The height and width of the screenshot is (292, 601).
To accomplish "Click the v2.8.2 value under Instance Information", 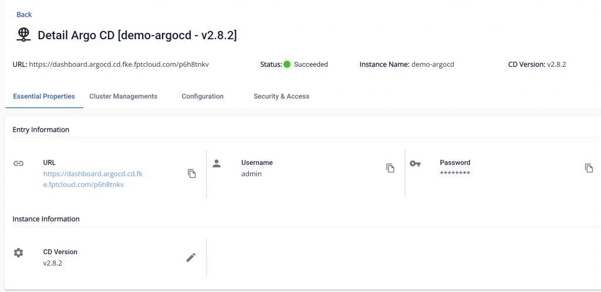I will pyautogui.click(x=52, y=263).
